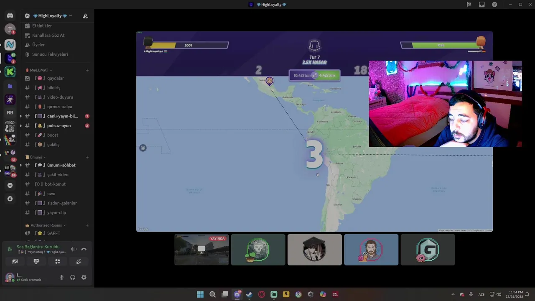
Task: Open the ümumi-söhbət channel
Action: point(57,165)
